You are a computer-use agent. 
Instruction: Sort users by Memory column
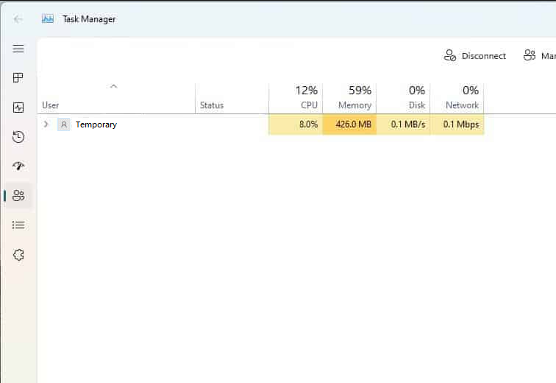(x=349, y=97)
